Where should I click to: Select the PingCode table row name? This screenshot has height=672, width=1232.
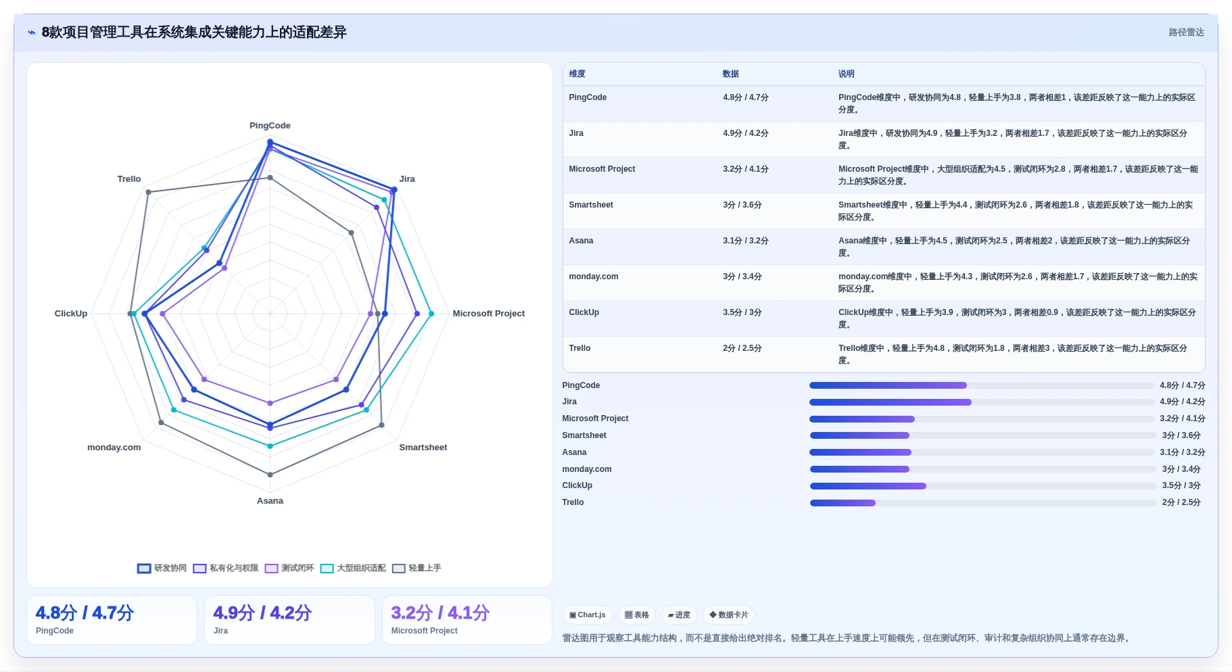pyautogui.click(x=588, y=97)
